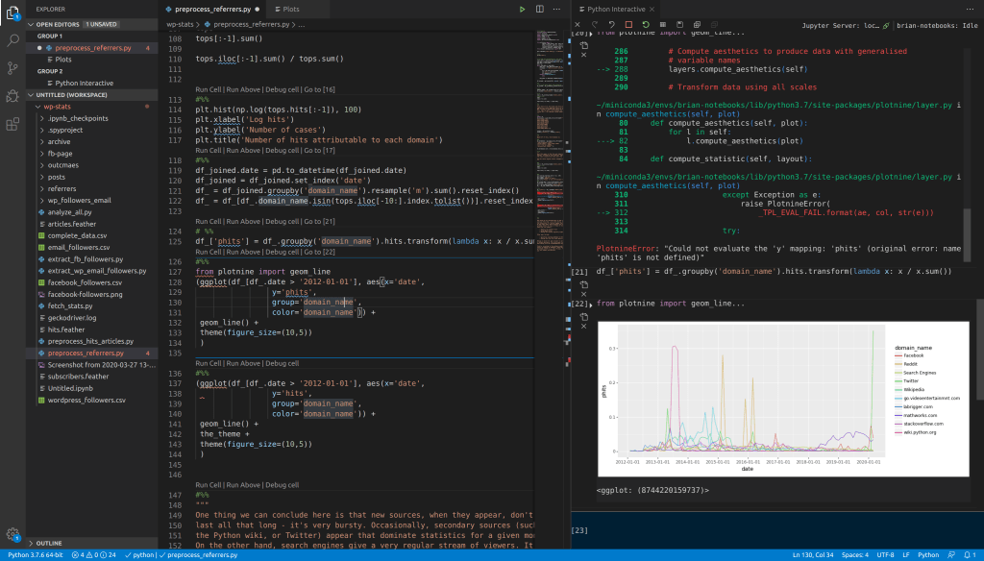This screenshot has height=561, width=984.
Task: Open the errors and warnings status count
Action: click(93, 555)
